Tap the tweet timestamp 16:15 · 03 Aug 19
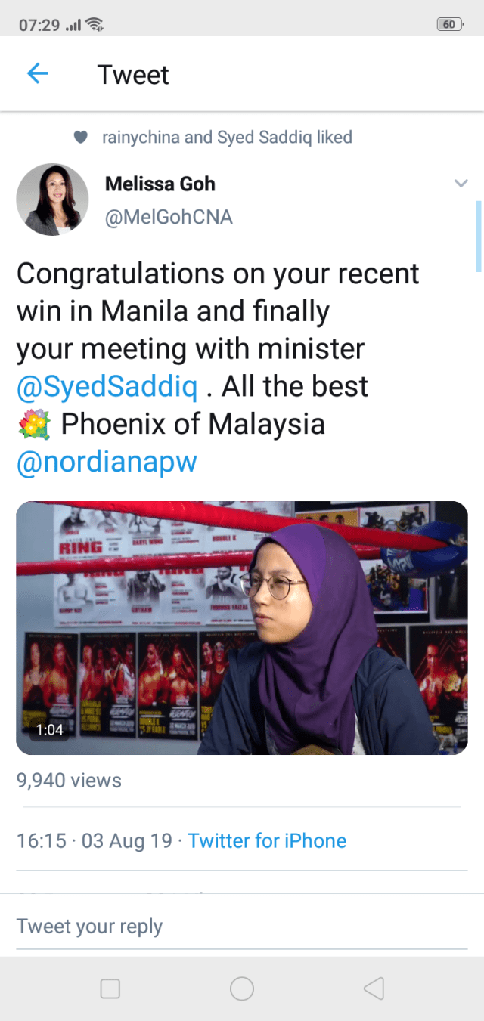 click(95, 841)
